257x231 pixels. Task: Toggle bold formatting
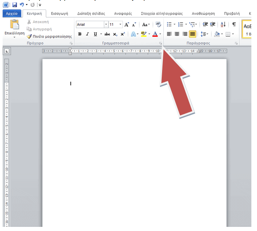pos(80,34)
